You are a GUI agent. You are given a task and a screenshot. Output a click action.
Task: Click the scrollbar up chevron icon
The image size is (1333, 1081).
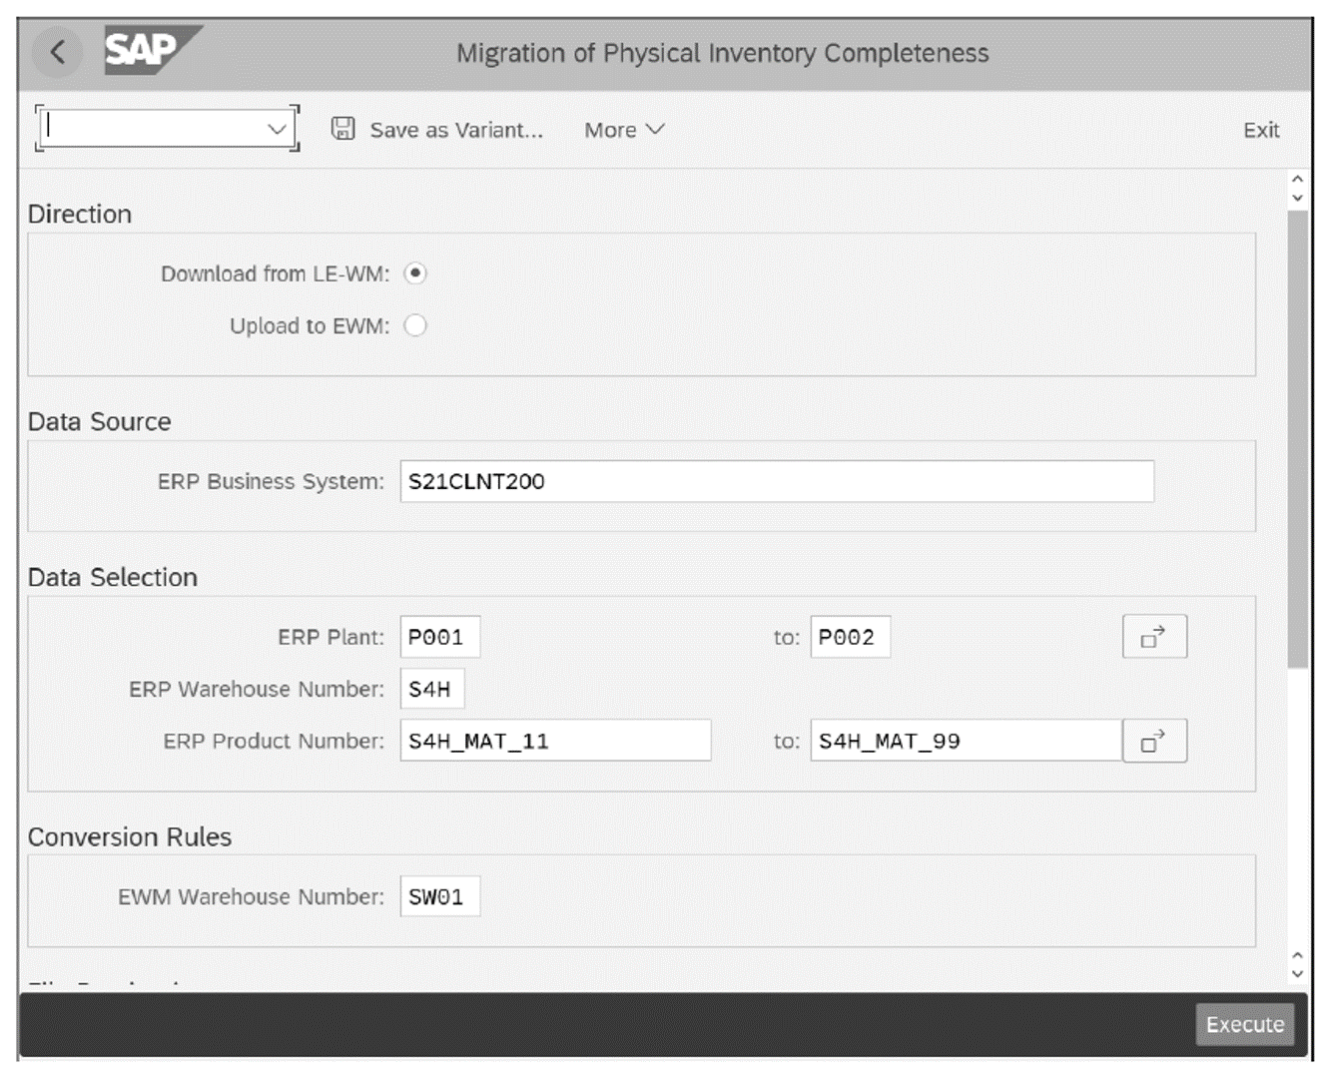[1296, 180]
